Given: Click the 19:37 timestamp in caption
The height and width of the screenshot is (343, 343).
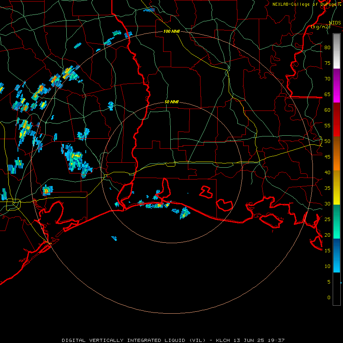Looking at the screenshot, I should coord(277,340).
